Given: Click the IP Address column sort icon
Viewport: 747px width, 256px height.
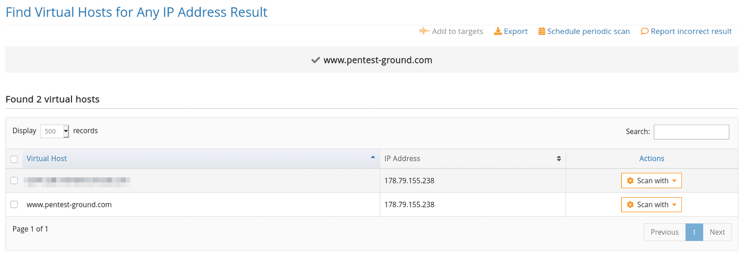Looking at the screenshot, I should (x=559, y=159).
